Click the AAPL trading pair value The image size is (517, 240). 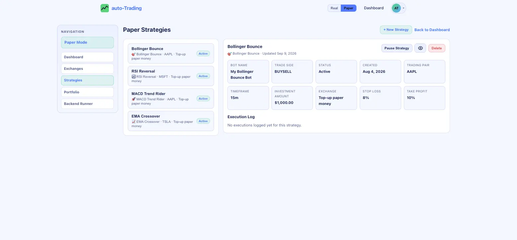(412, 72)
